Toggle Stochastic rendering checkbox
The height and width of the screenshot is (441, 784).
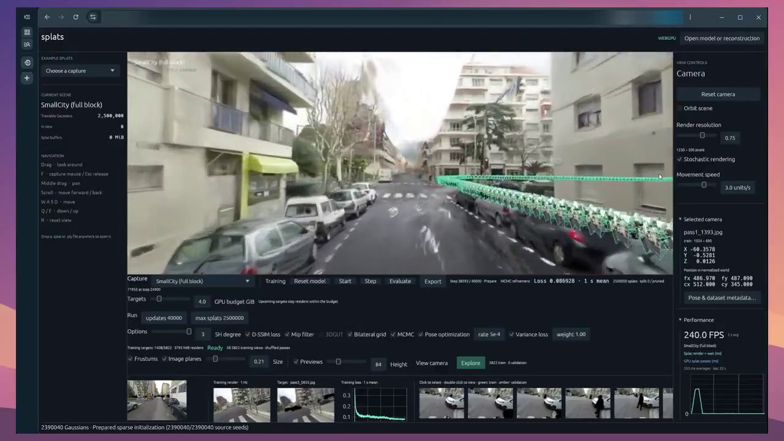point(679,159)
